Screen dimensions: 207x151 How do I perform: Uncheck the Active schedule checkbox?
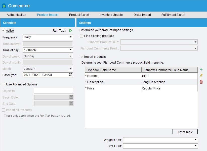coord(3,30)
